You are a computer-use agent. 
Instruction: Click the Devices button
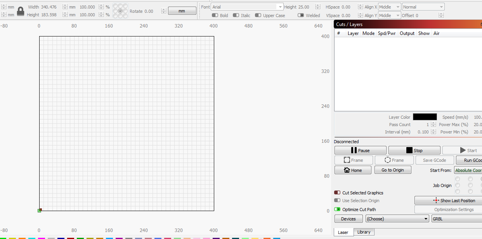click(348, 219)
